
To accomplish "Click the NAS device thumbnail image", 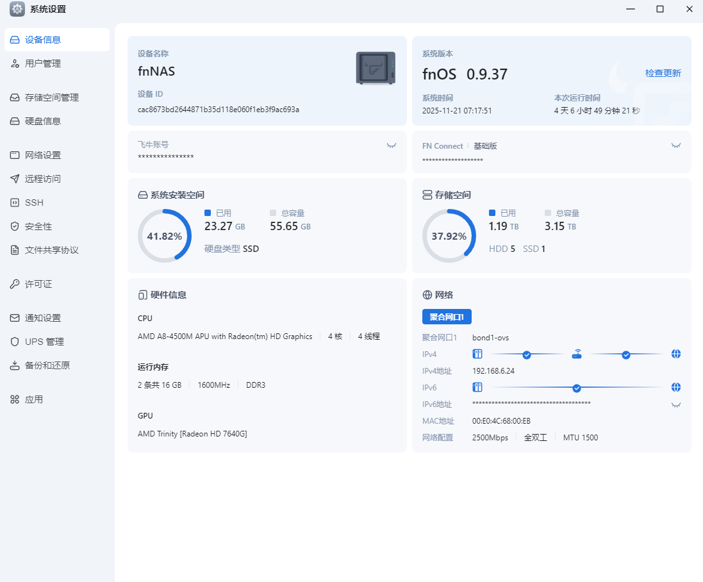I will 376,69.
